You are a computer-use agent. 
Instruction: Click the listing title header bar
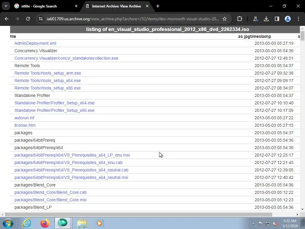coord(155,30)
